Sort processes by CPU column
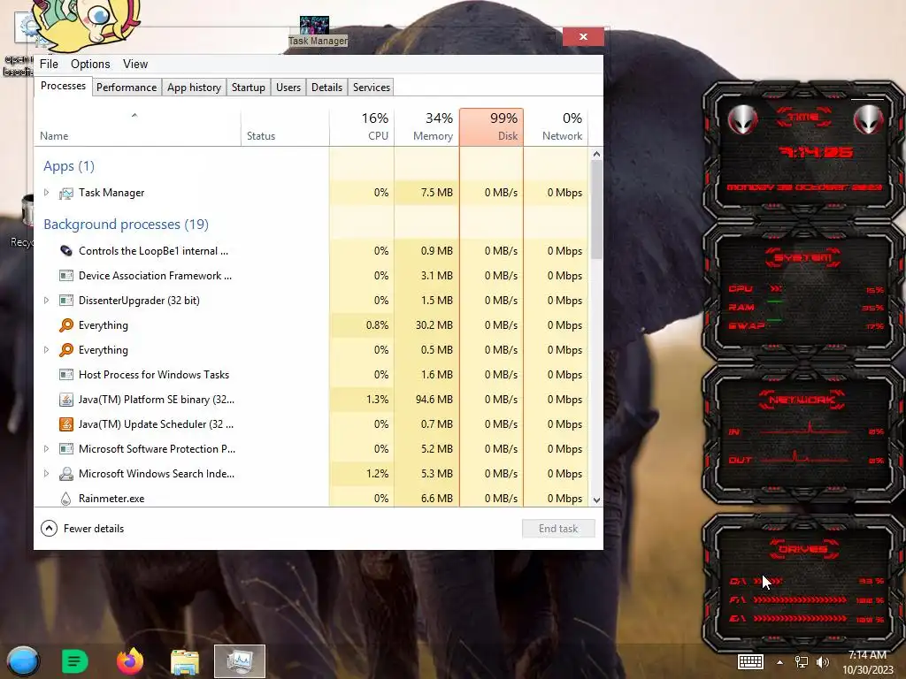This screenshot has width=906, height=679. [362, 127]
